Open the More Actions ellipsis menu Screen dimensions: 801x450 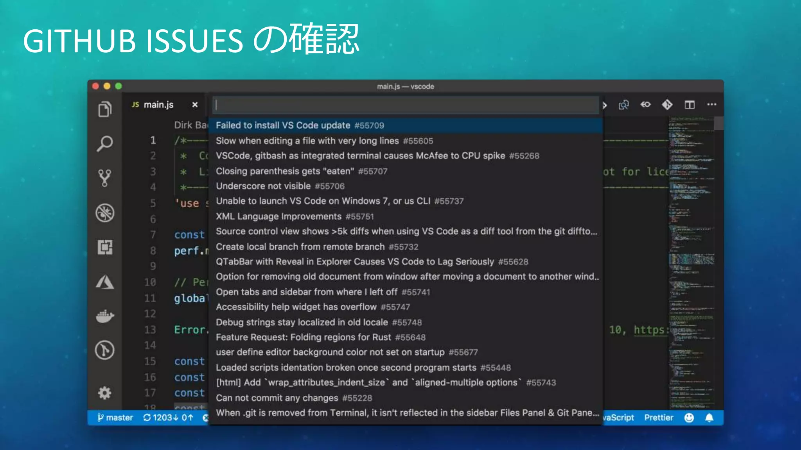712,104
